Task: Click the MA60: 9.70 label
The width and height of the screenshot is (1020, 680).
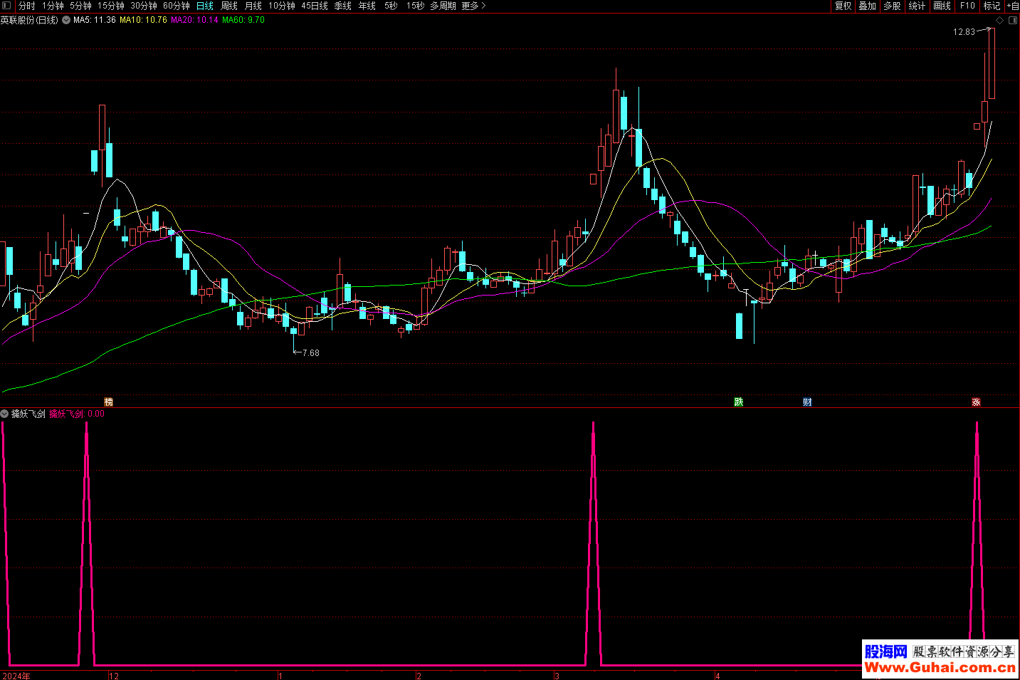Action: tap(243, 20)
